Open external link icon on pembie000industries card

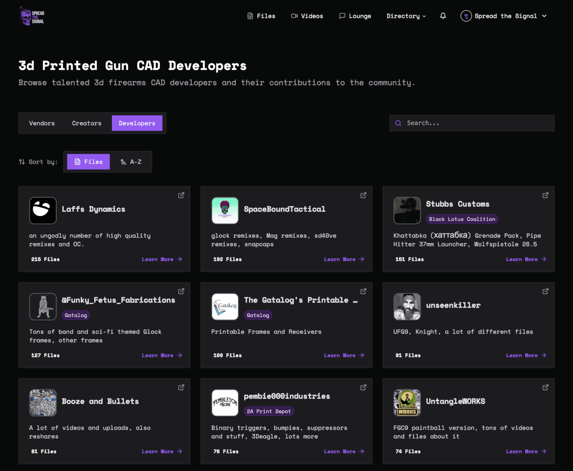point(363,387)
